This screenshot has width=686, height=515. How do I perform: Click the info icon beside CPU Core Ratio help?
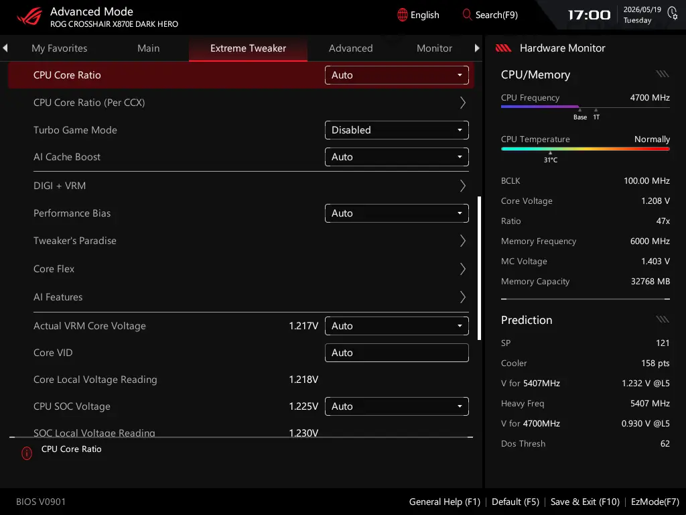click(x=27, y=453)
